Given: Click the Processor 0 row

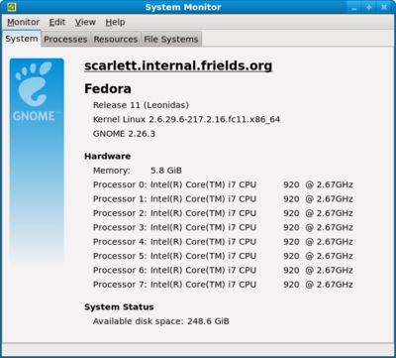Looking at the screenshot, I should click(x=223, y=184).
